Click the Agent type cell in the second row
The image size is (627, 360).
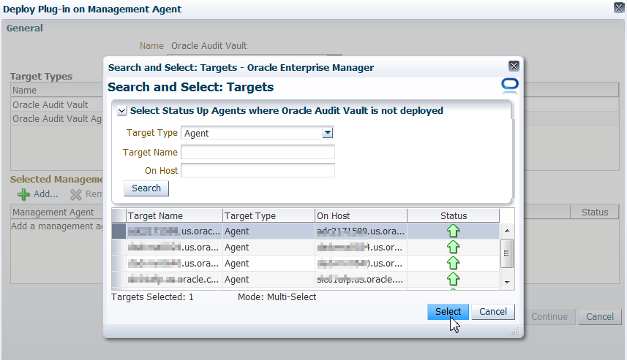(269, 247)
